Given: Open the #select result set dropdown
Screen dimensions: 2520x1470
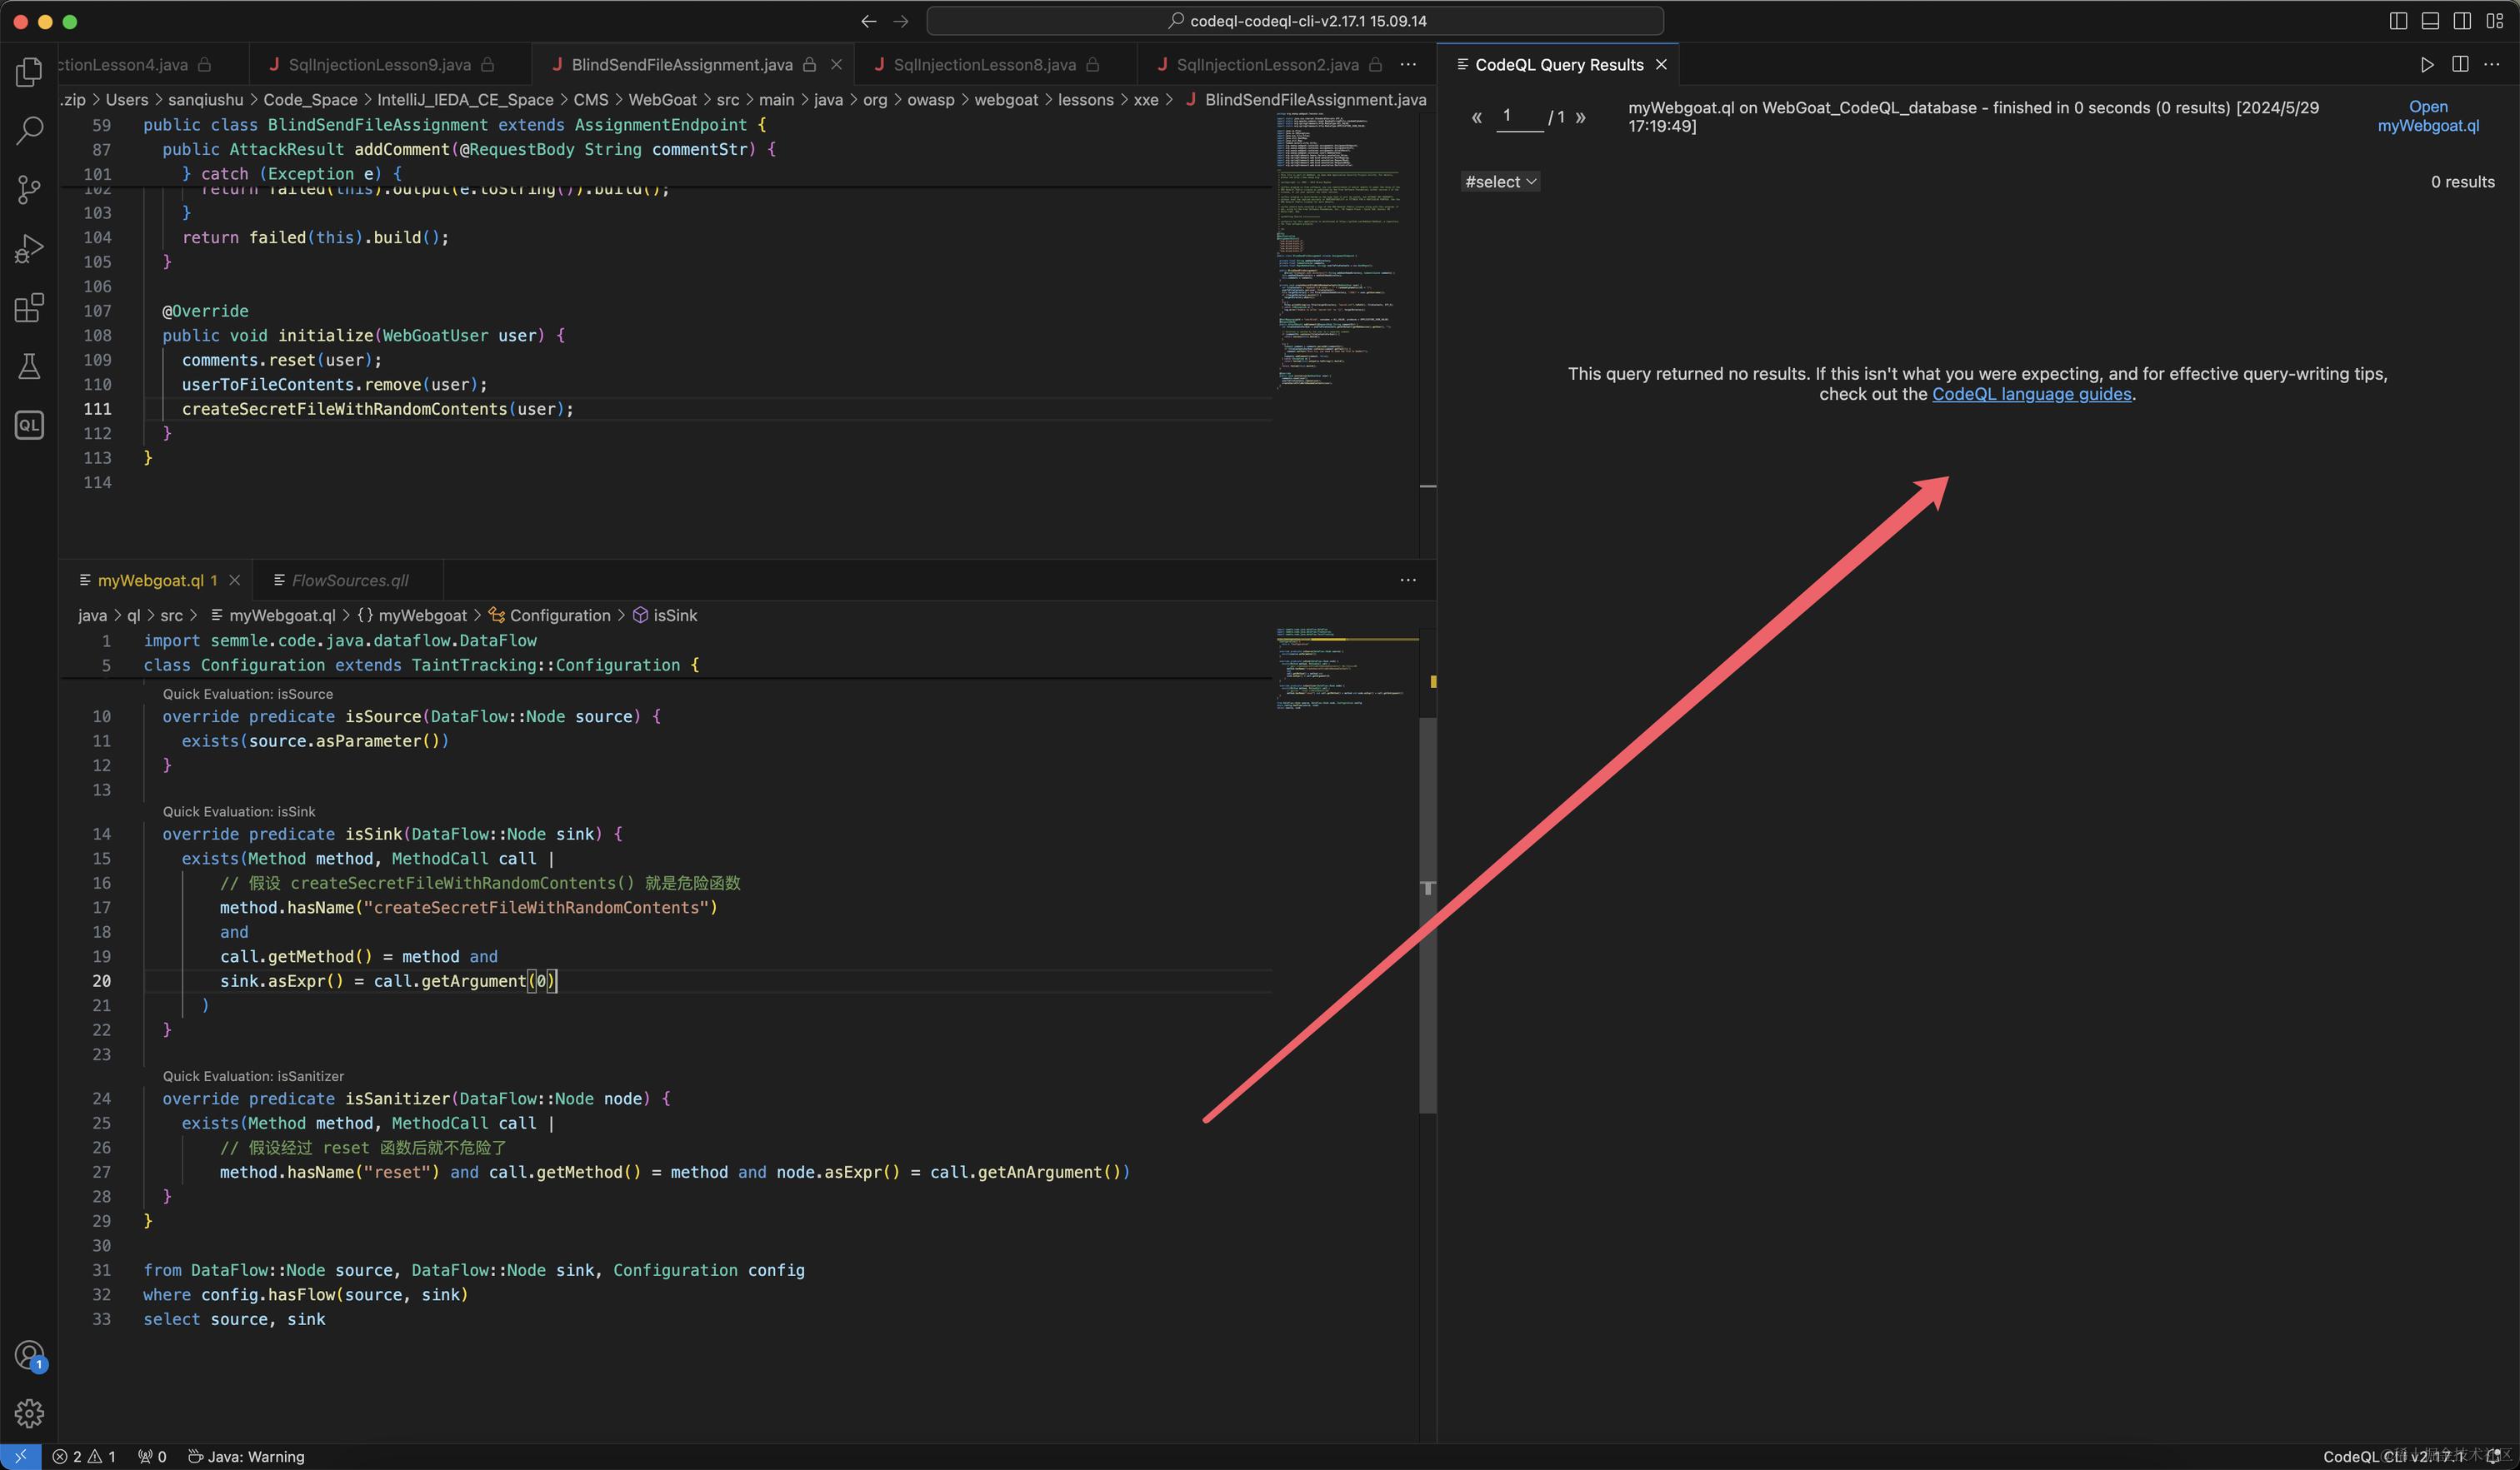Looking at the screenshot, I should tap(1499, 182).
